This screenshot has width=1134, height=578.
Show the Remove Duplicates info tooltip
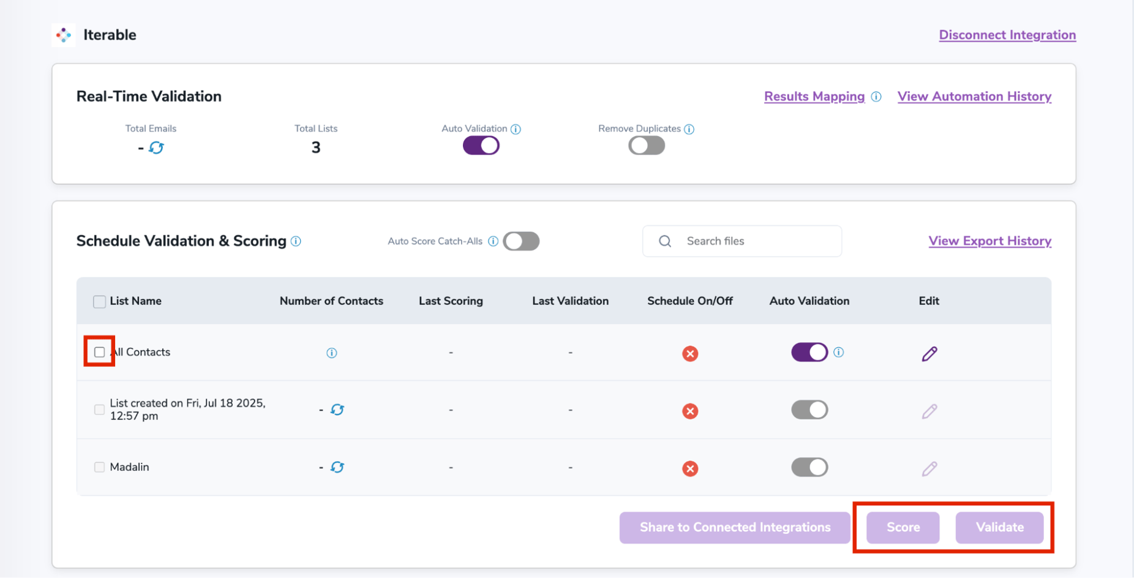pyautogui.click(x=689, y=129)
